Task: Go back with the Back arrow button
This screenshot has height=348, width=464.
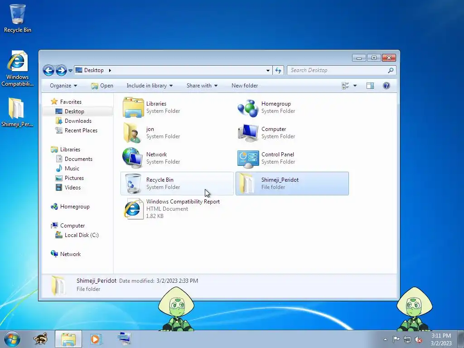Action: (x=48, y=70)
